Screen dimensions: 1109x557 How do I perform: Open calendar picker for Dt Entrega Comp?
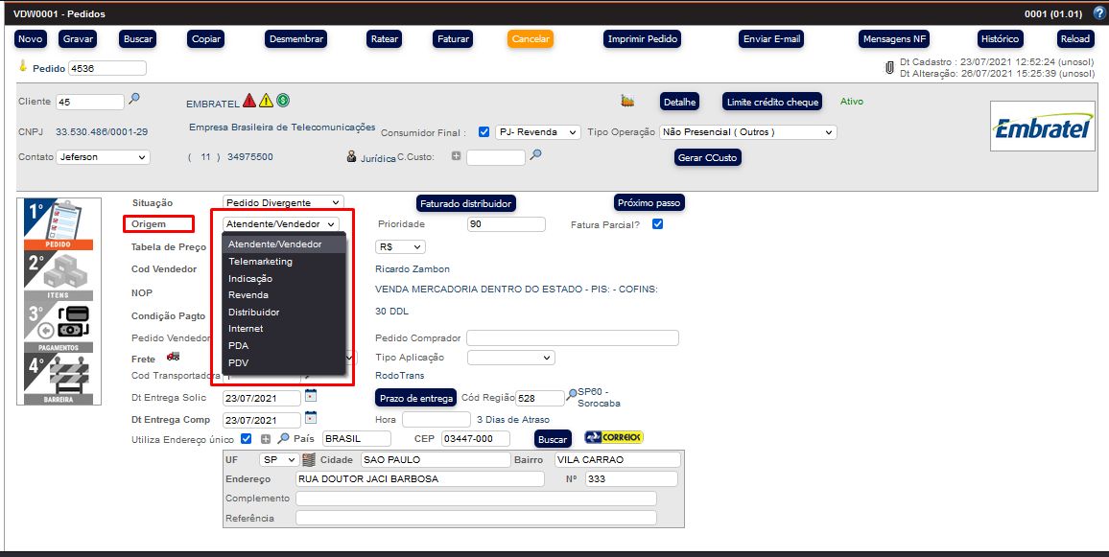[x=310, y=418]
